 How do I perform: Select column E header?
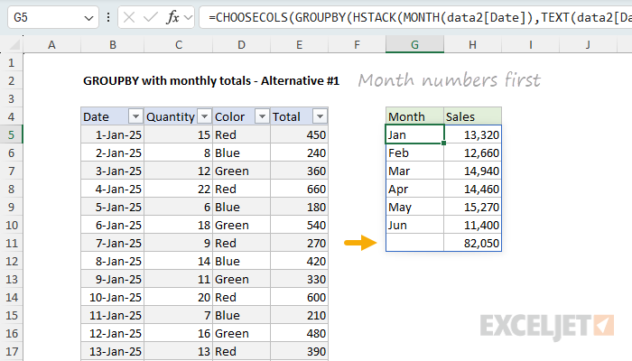point(299,45)
